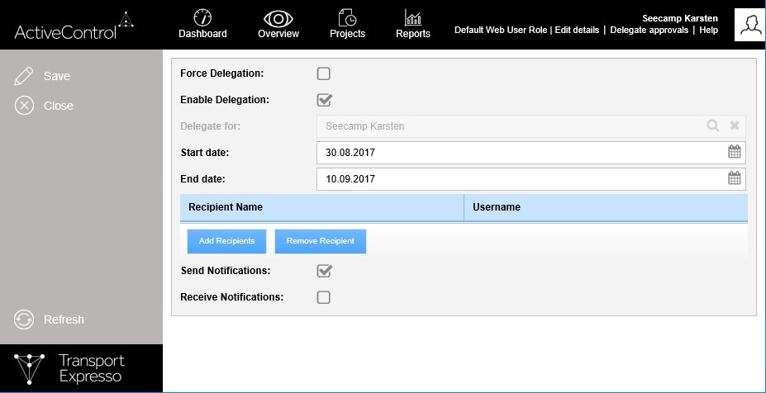
Task: Open the Help link
Action: (x=708, y=31)
